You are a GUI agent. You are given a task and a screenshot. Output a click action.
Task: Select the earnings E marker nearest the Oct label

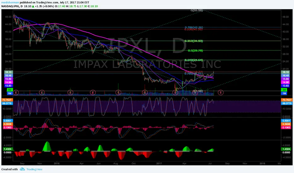[145, 92]
